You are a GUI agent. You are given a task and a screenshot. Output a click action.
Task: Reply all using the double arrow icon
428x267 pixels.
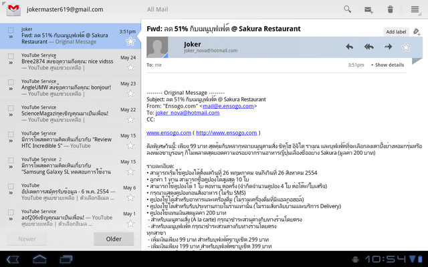[x=368, y=47]
